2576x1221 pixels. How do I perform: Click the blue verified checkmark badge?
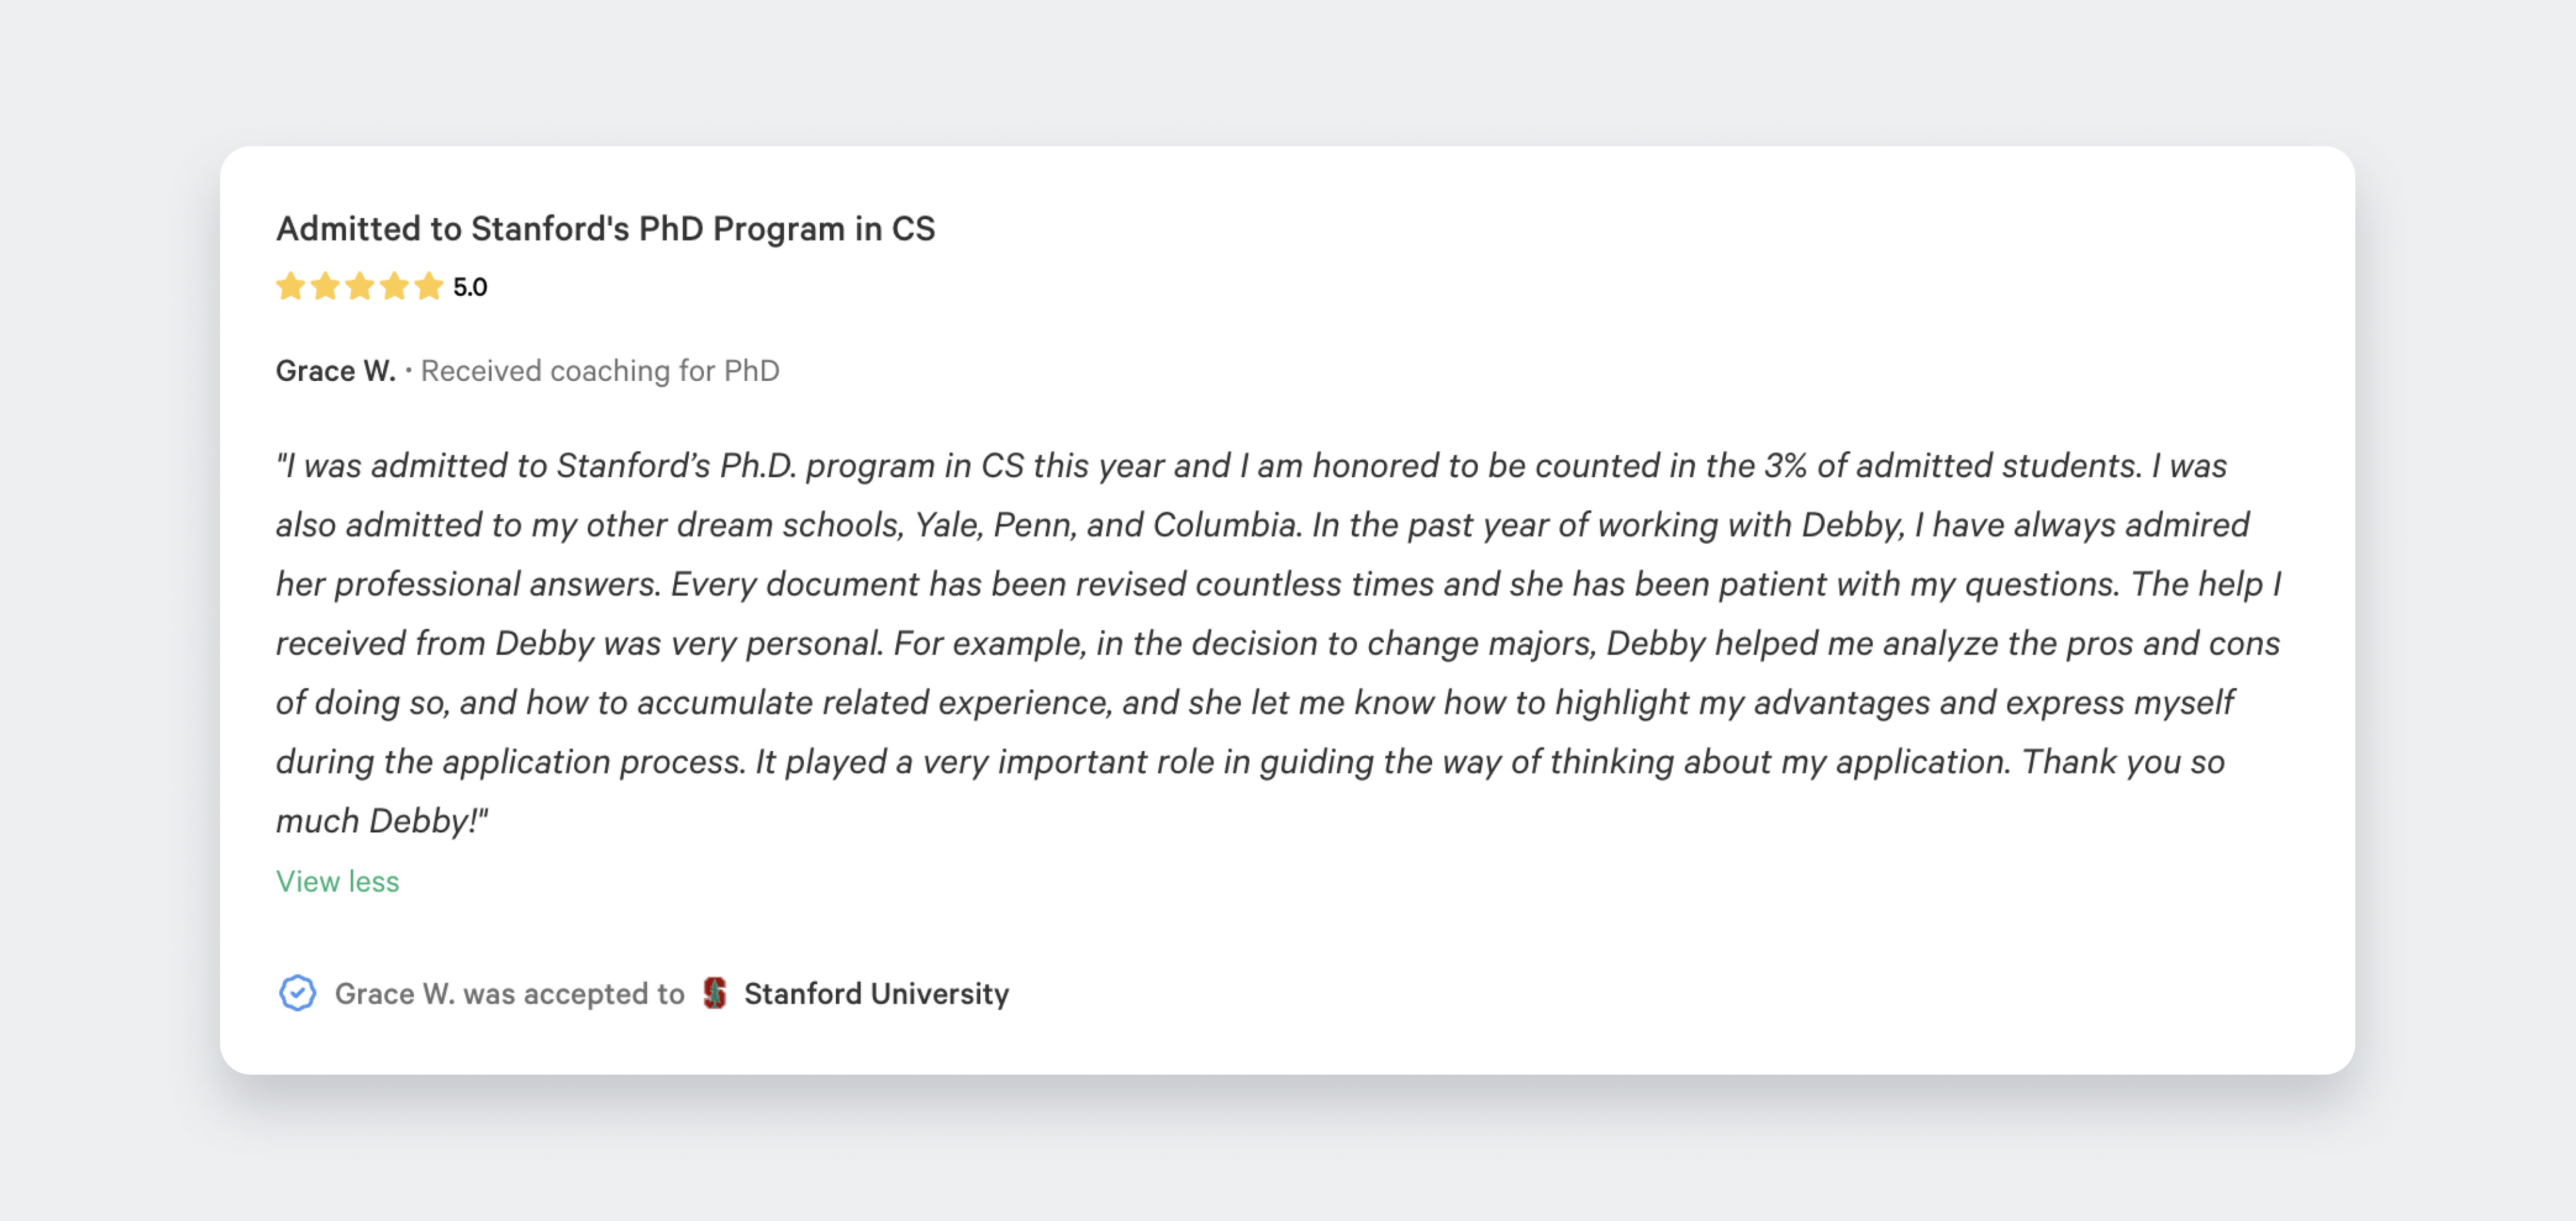[x=297, y=993]
